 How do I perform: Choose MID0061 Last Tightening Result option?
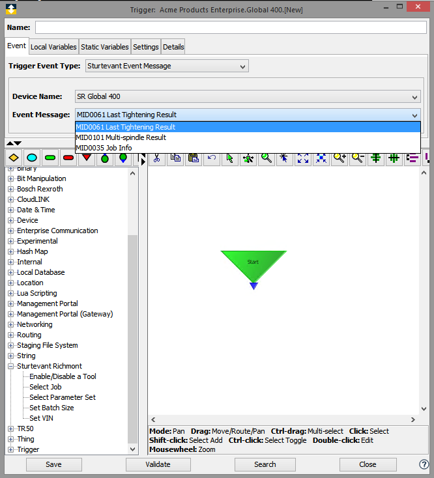click(x=248, y=127)
